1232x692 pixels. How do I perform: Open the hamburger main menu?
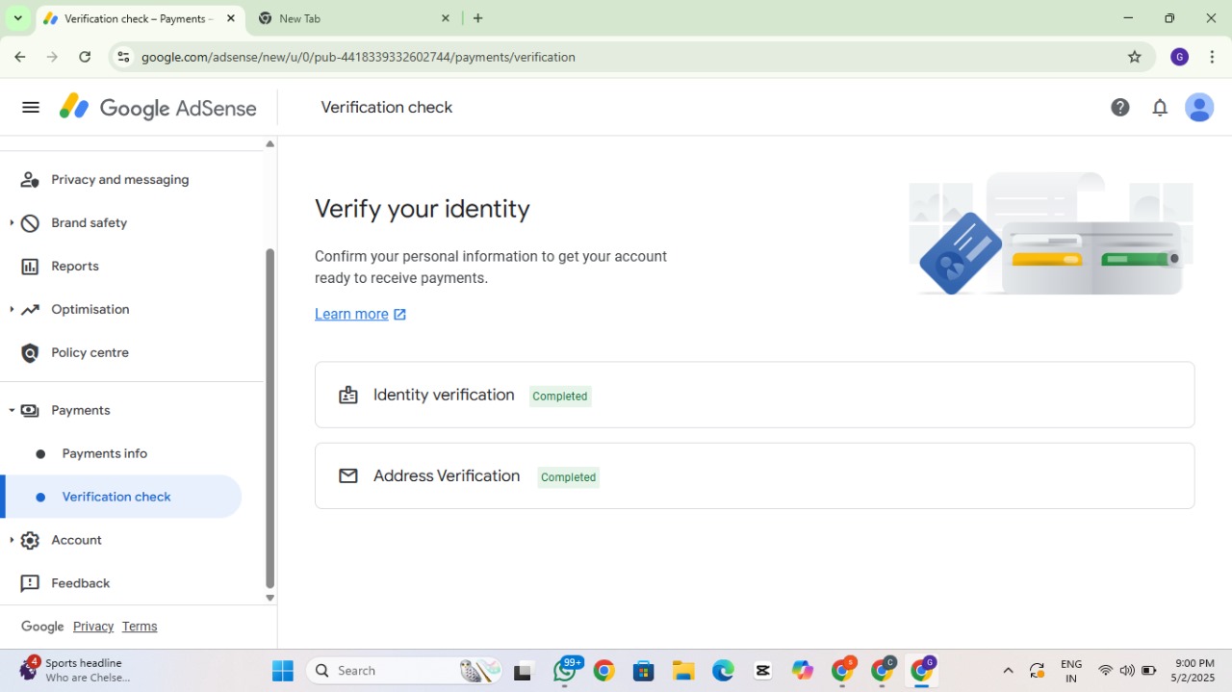coord(31,108)
